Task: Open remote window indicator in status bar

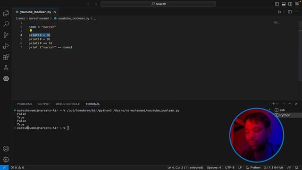Action: (4, 168)
